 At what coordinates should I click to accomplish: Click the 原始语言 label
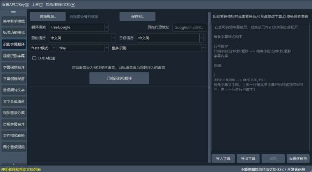tap(38, 38)
